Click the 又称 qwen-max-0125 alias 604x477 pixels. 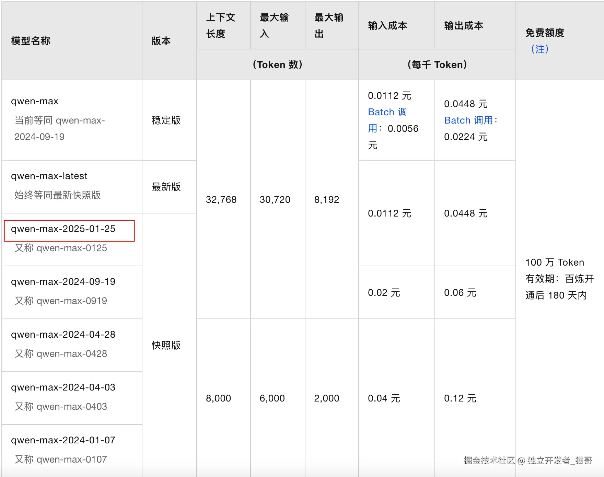click(61, 248)
